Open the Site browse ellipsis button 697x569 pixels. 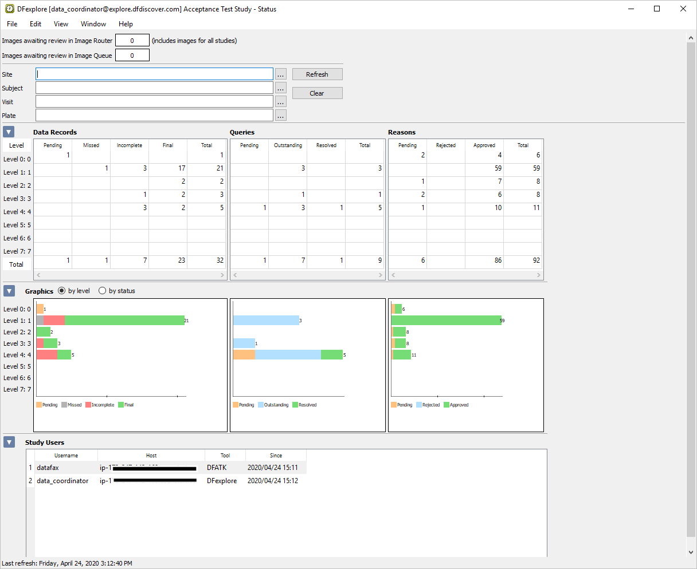pos(280,74)
